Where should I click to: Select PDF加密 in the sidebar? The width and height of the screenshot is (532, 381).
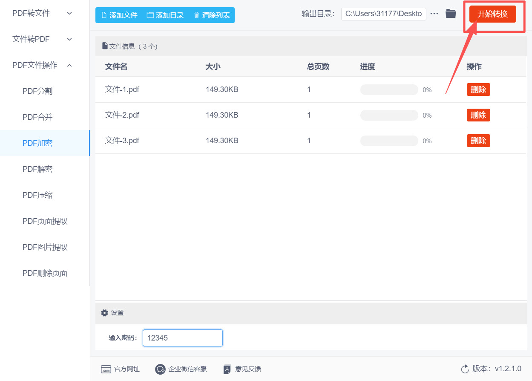pyautogui.click(x=45, y=143)
